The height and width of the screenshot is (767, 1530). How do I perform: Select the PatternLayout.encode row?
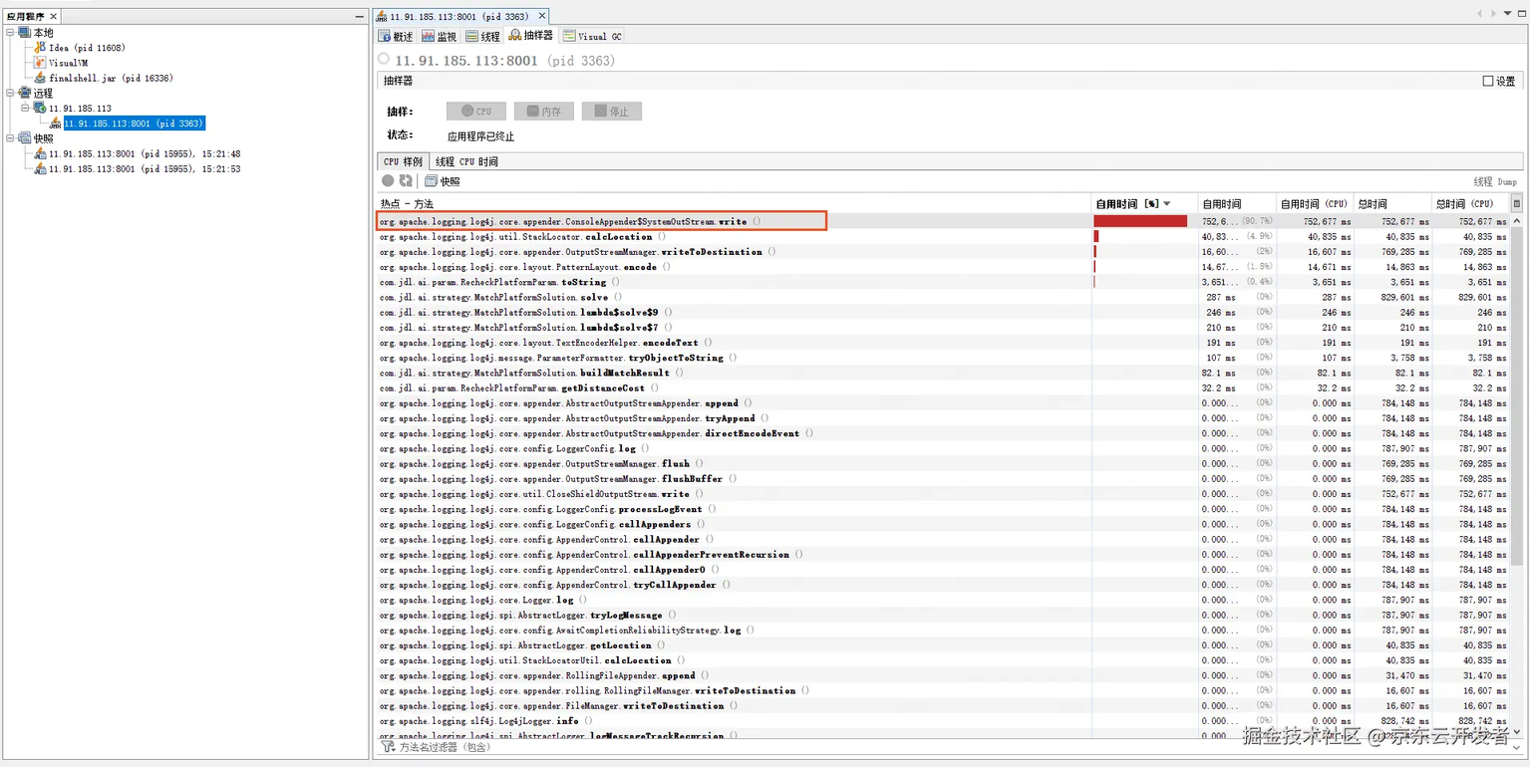pos(943,267)
